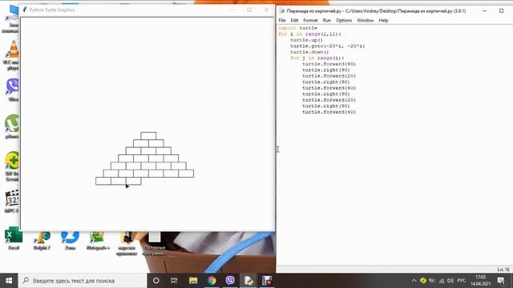This screenshot has width=513, height=288.
Task: Select the VLC media player desktop icon
Action: (x=13, y=55)
